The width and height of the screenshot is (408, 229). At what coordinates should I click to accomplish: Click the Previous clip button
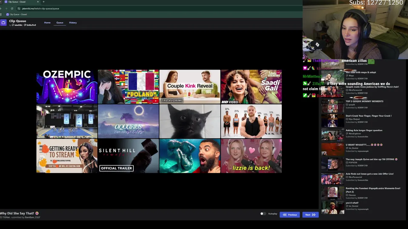click(x=290, y=215)
